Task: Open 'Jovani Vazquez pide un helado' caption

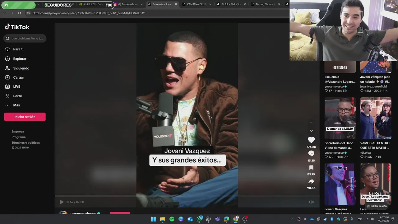Action: click(375, 79)
